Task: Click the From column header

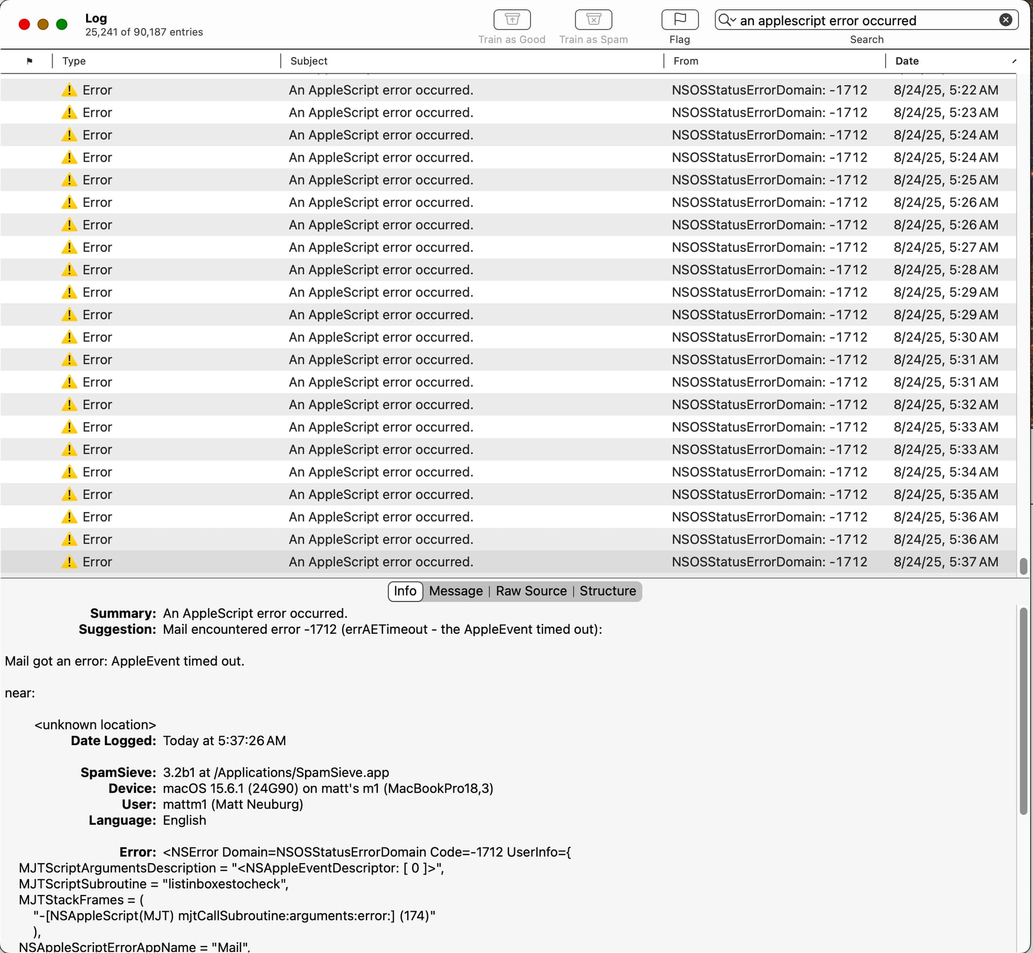Action: pos(686,61)
